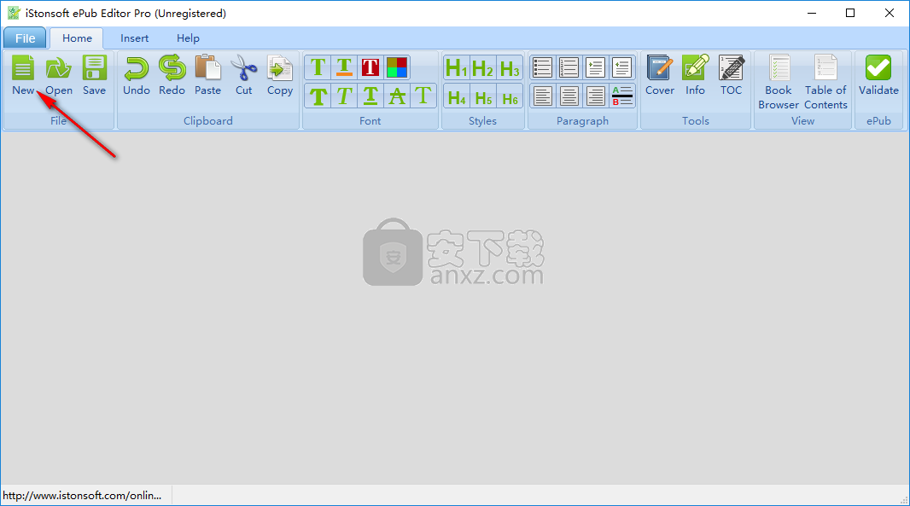Apply Heading 3 style
This screenshot has height=506, width=910.
coord(510,68)
